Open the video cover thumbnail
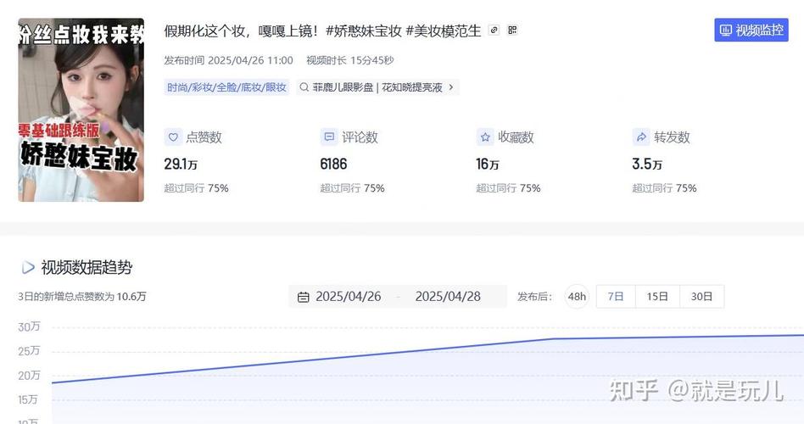The height and width of the screenshot is (424, 804). [81, 109]
